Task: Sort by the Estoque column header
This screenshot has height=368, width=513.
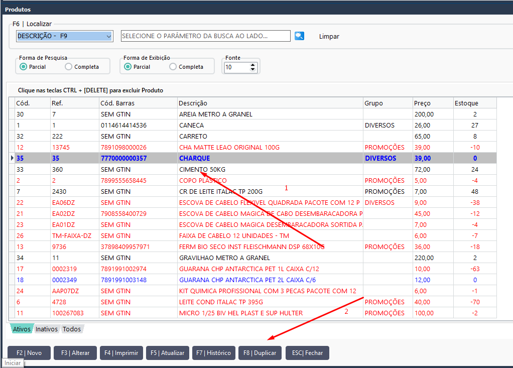Action: (475, 103)
